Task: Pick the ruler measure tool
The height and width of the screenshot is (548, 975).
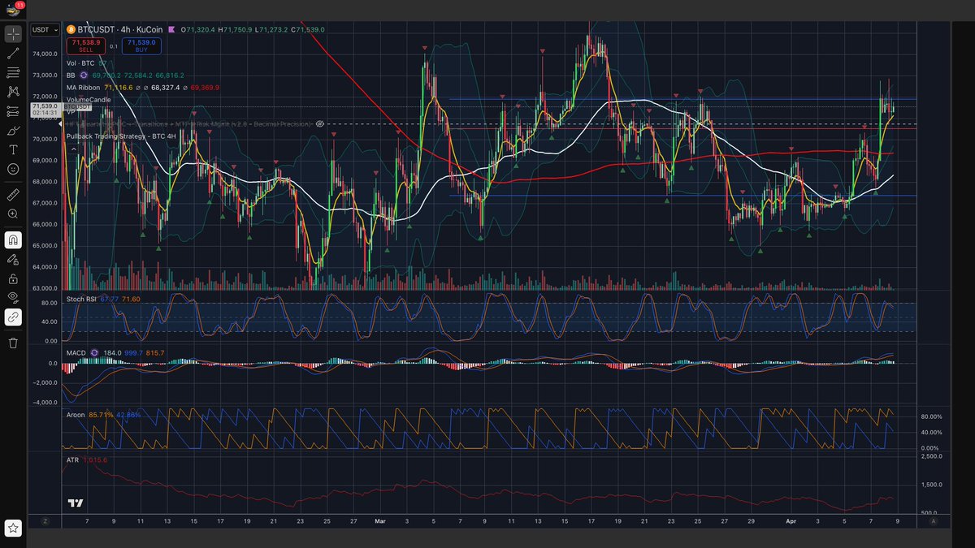Action: pos(13,195)
